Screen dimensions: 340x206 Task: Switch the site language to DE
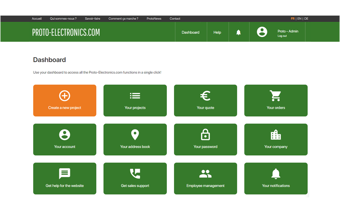point(306,18)
